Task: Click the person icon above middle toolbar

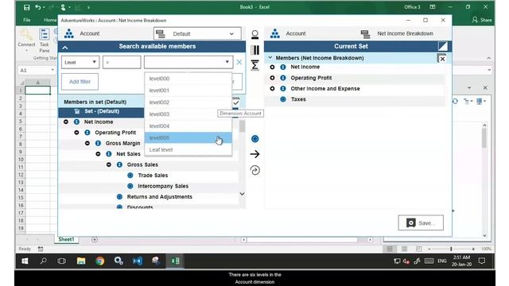Action: point(254,34)
